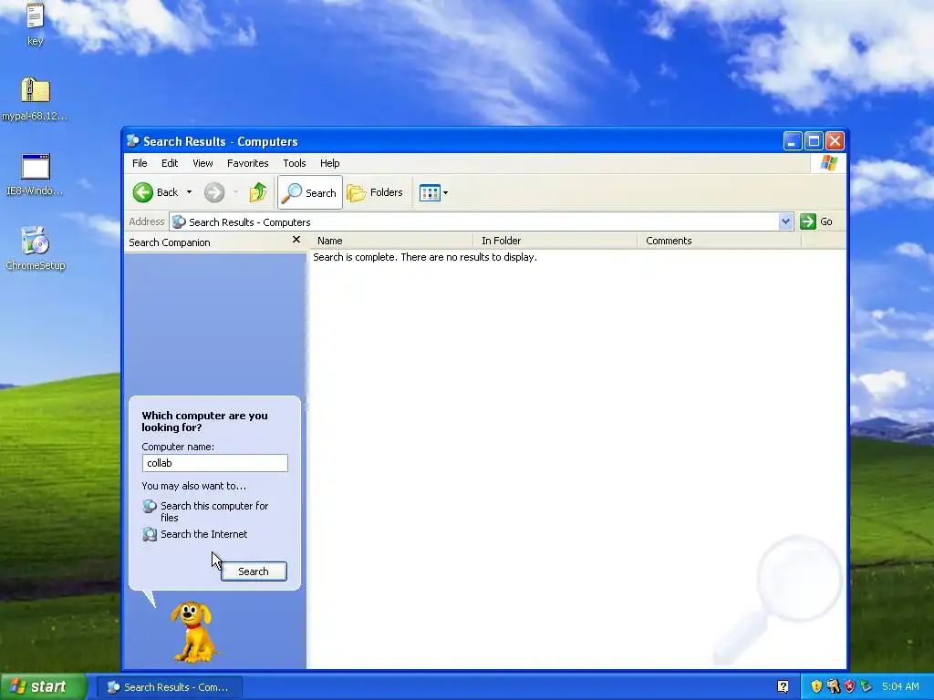Open the yellow security shield tray icon
The height and width of the screenshot is (700, 934).
click(816, 687)
